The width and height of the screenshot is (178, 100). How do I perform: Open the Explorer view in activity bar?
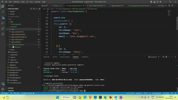[3, 6]
